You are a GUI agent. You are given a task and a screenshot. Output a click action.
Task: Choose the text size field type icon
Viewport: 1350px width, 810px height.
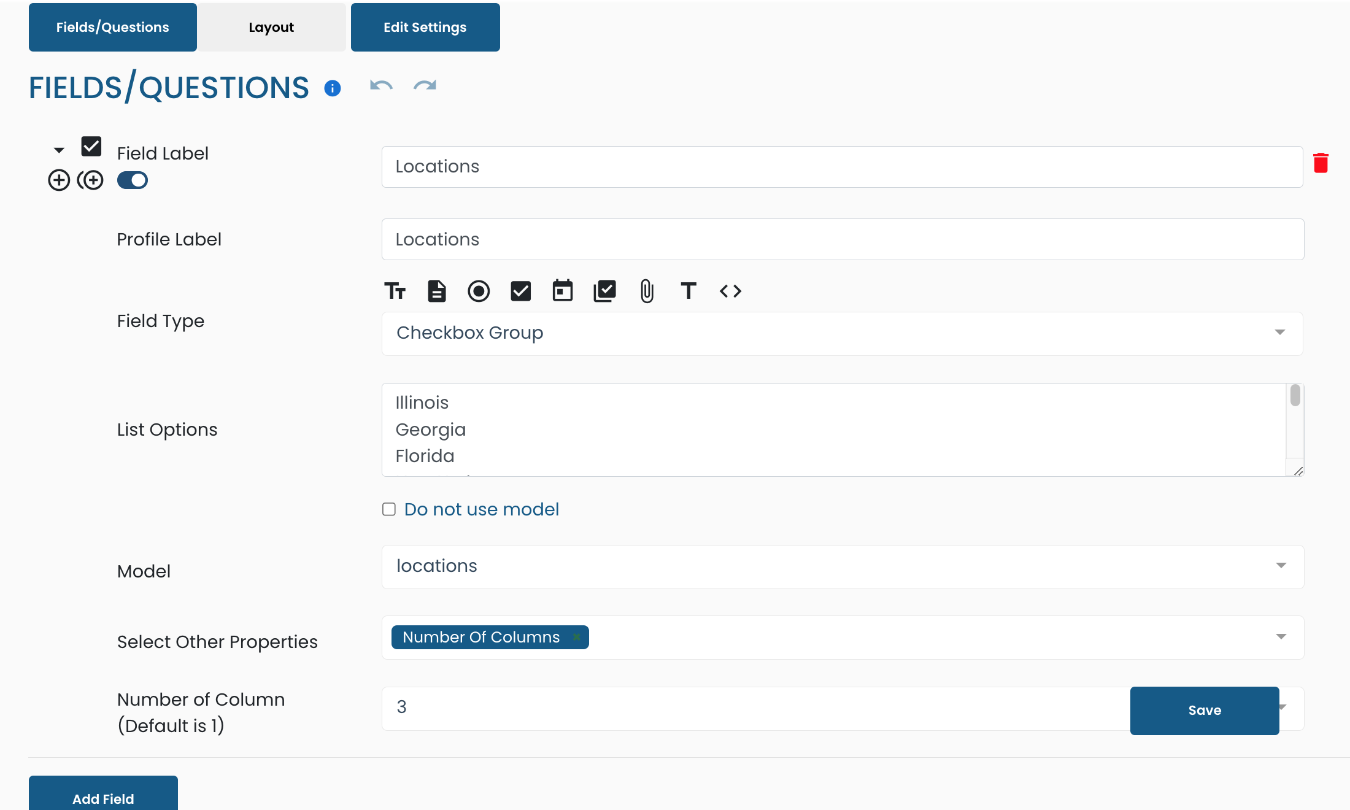(395, 291)
